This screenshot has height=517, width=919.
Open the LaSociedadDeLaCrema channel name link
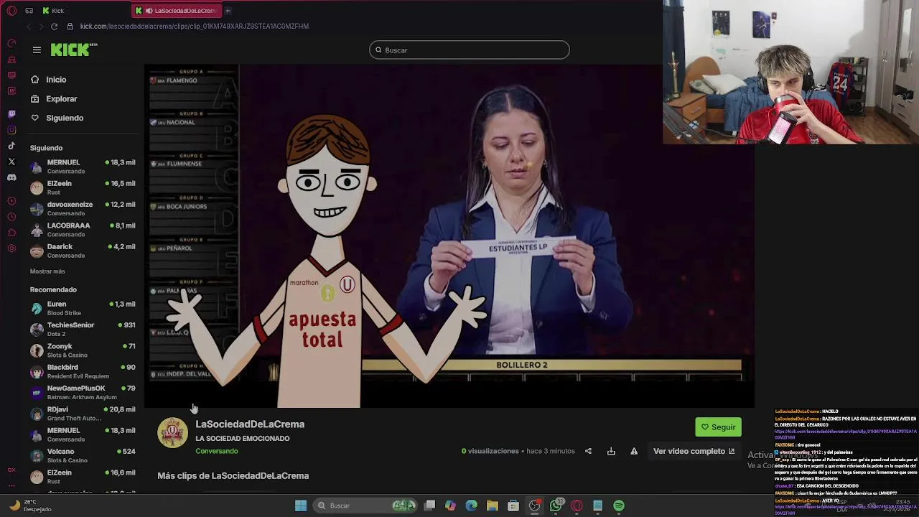250,424
